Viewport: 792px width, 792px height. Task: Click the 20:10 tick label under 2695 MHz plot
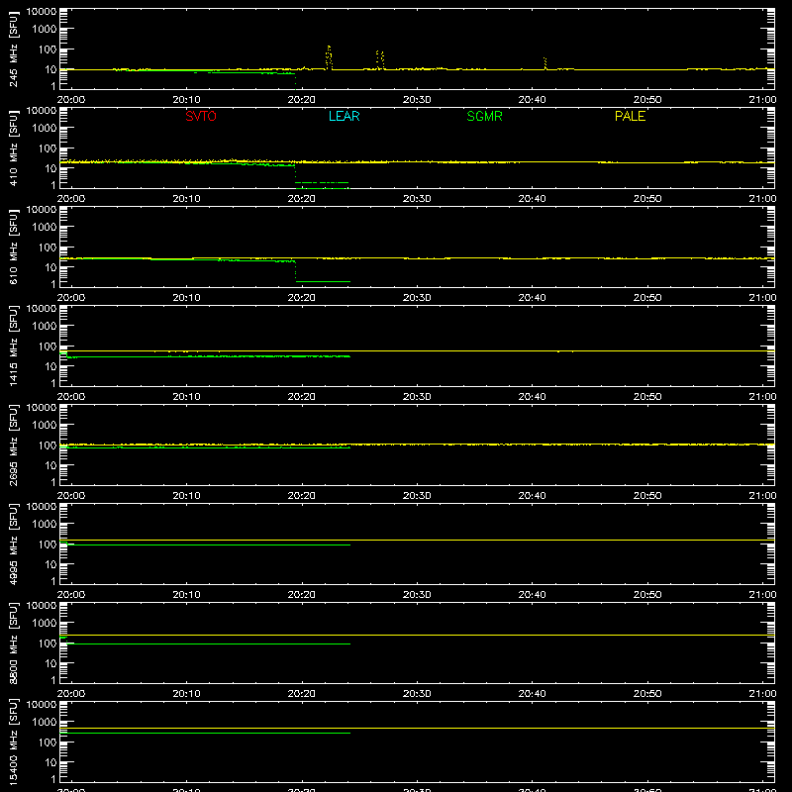[186, 496]
